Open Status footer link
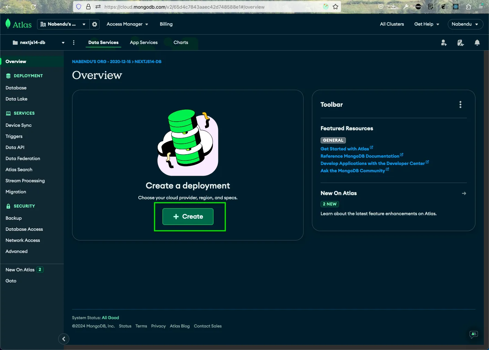The width and height of the screenshot is (489, 350). pyautogui.click(x=125, y=326)
